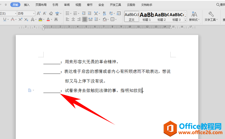Expand the borders options arrow
Screen dimensions: 225x139
pos(116,20)
